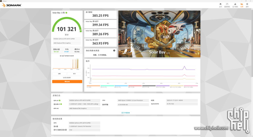Image resolution: width=253 pixels, height=137 pixels.
Task: Click the 2025-01-17 22:51 time field
Action: 182,100
